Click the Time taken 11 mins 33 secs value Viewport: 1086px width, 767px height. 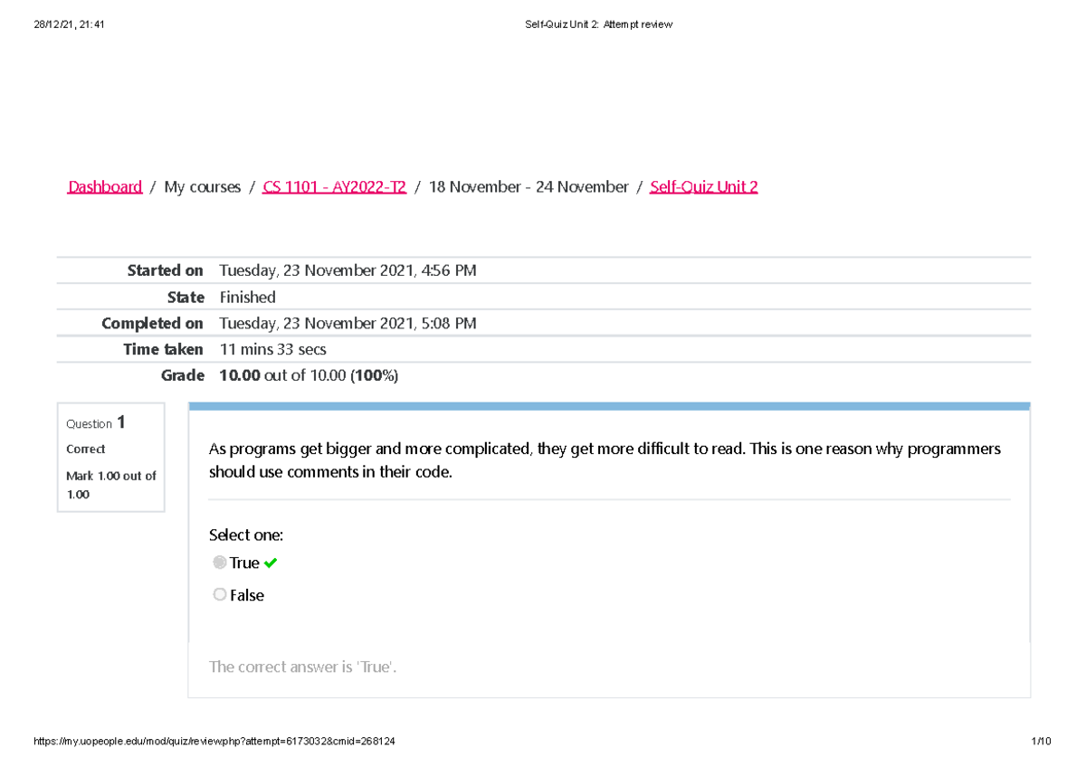[x=272, y=349]
